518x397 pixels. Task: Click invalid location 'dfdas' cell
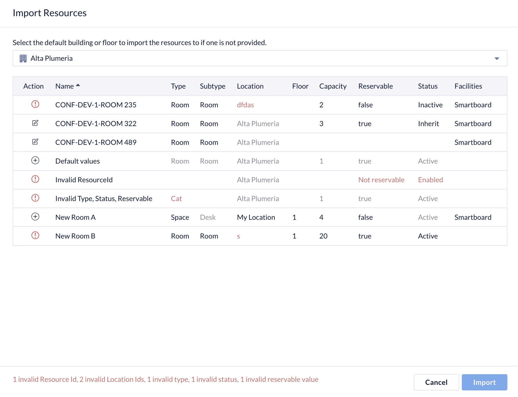(245, 105)
